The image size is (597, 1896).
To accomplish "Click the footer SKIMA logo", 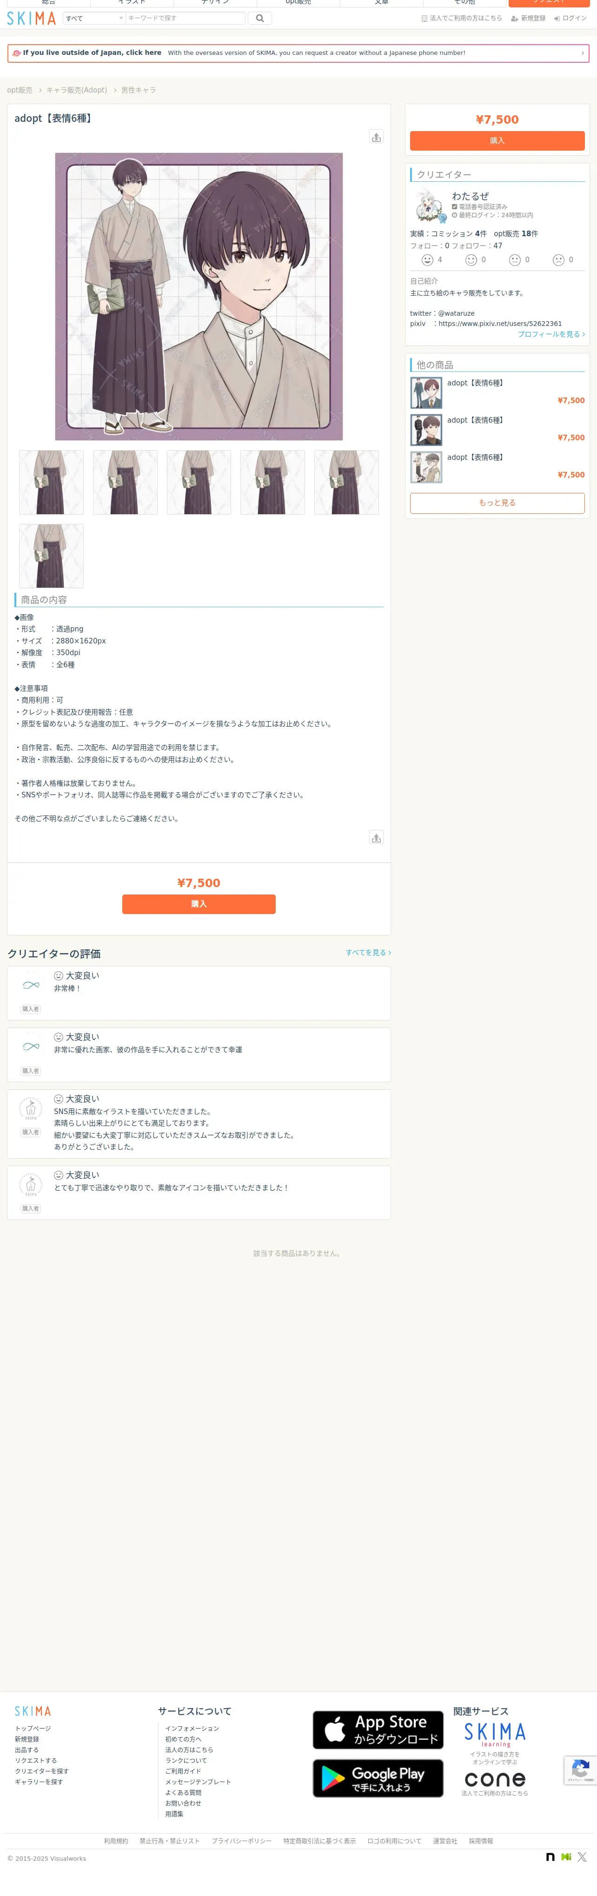I will tap(33, 1710).
